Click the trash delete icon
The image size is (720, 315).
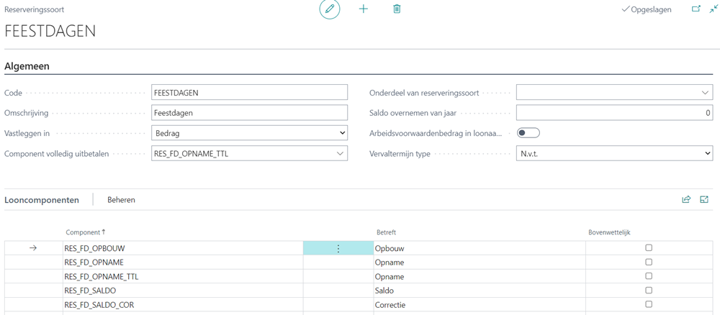click(397, 9)
